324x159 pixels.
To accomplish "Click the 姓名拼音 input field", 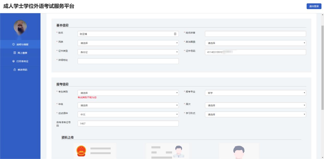I will point(255,34).
